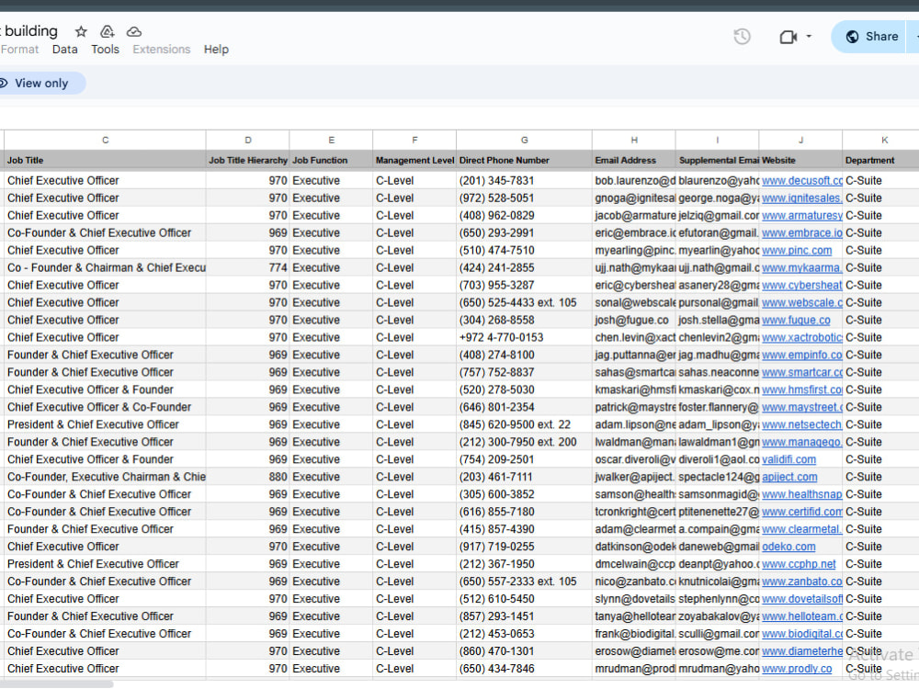
Task: Open the Help menu
Action: pos(216,50)
